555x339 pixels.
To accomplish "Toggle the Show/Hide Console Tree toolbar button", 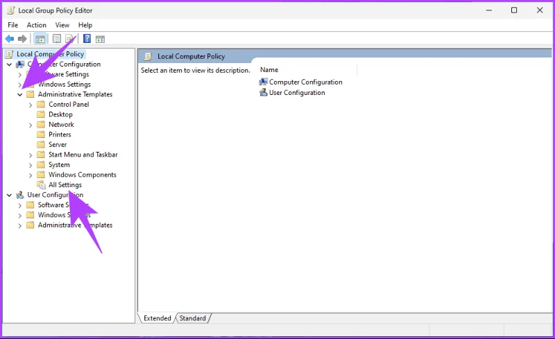I will tap(40, 39).
